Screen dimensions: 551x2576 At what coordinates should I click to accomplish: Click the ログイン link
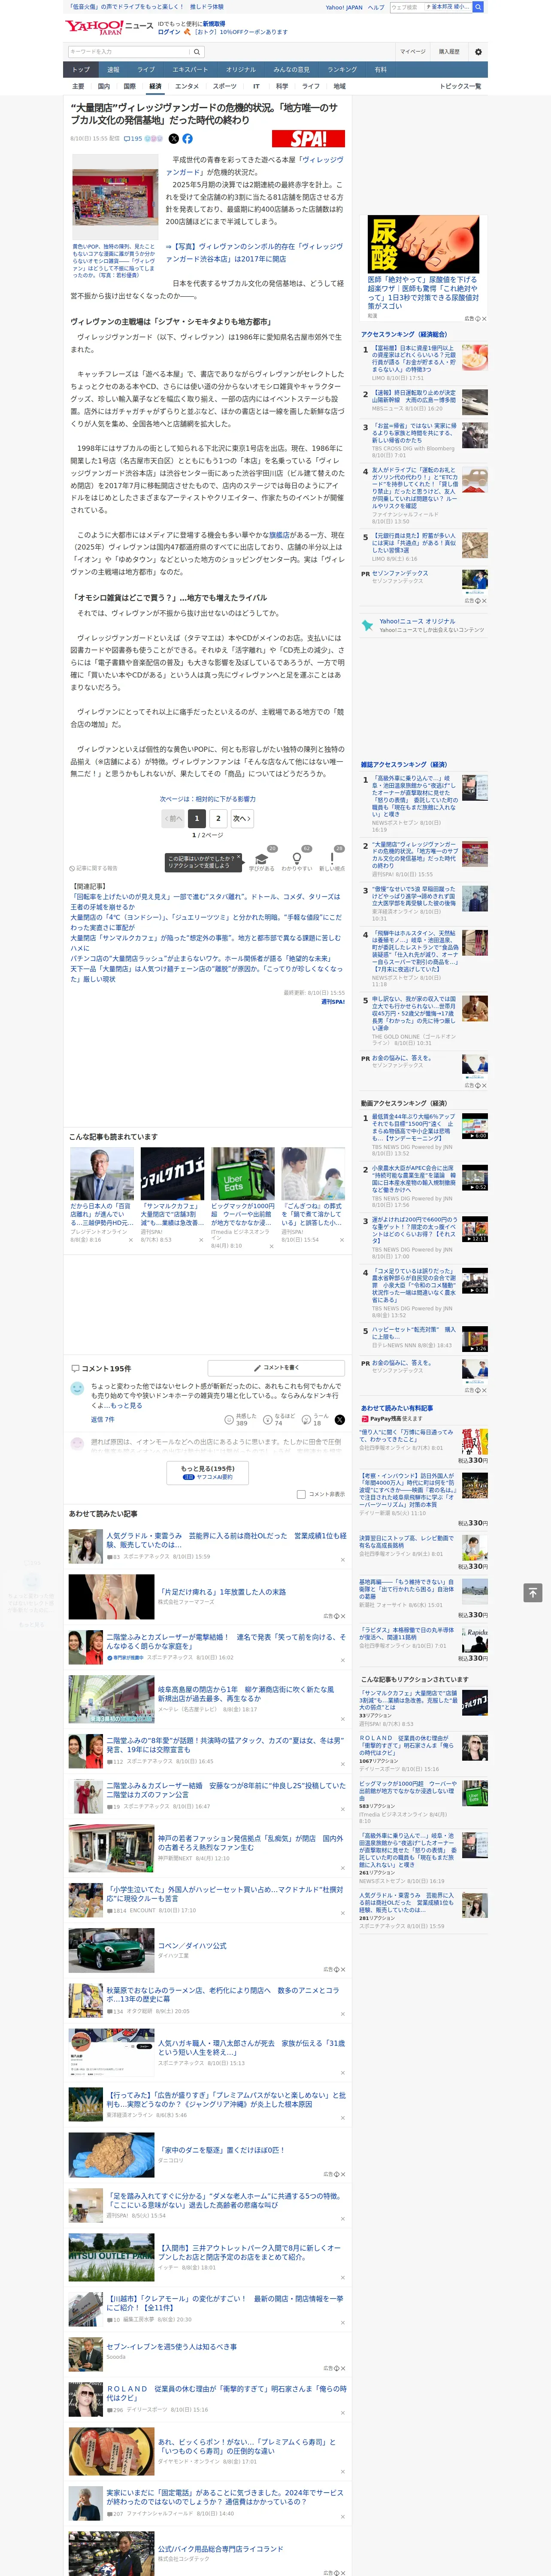click(169, 32)
